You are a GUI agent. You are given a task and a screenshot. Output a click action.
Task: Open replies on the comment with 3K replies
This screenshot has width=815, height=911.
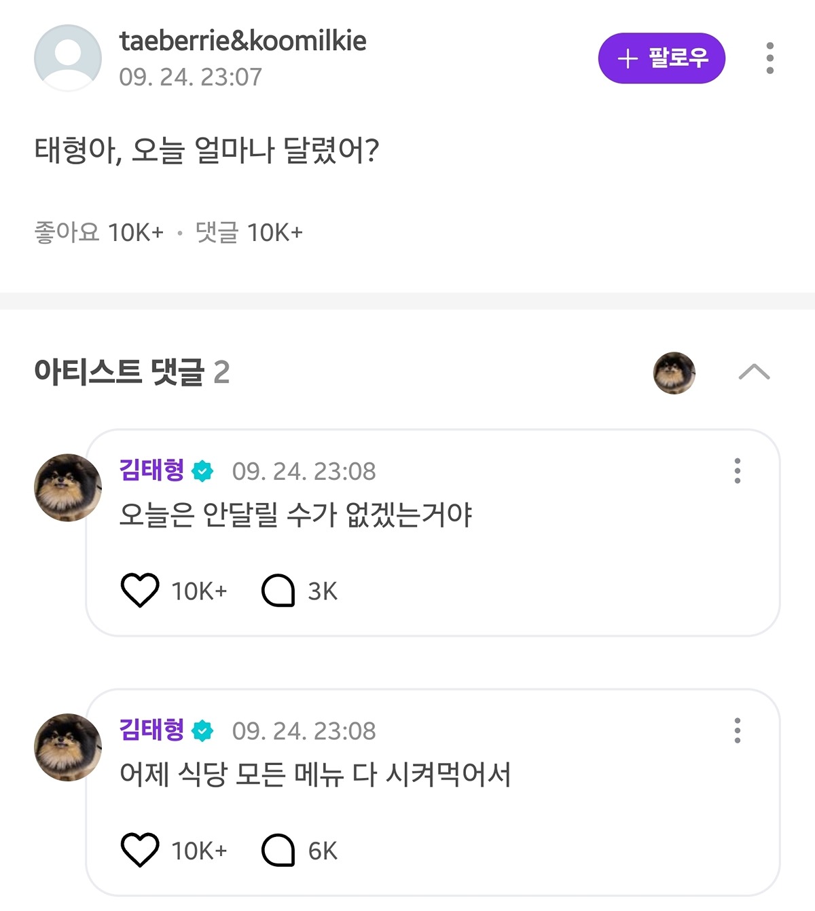pyautogui.click(x=278, y=591)
